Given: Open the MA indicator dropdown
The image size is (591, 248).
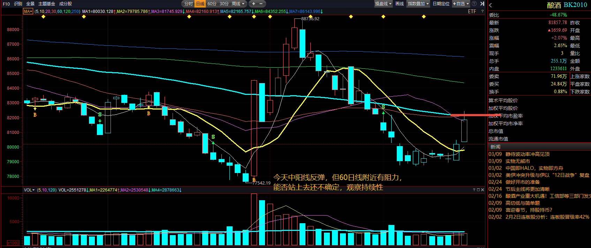Looking at the screenshot, I should point(28,12).
